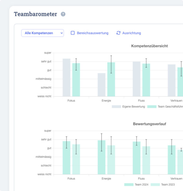Click the Team 2024 Fokus bar in Bewertungsverlauf
The width and height of the screenshot is (183, 191).
[x=66, y=158]
